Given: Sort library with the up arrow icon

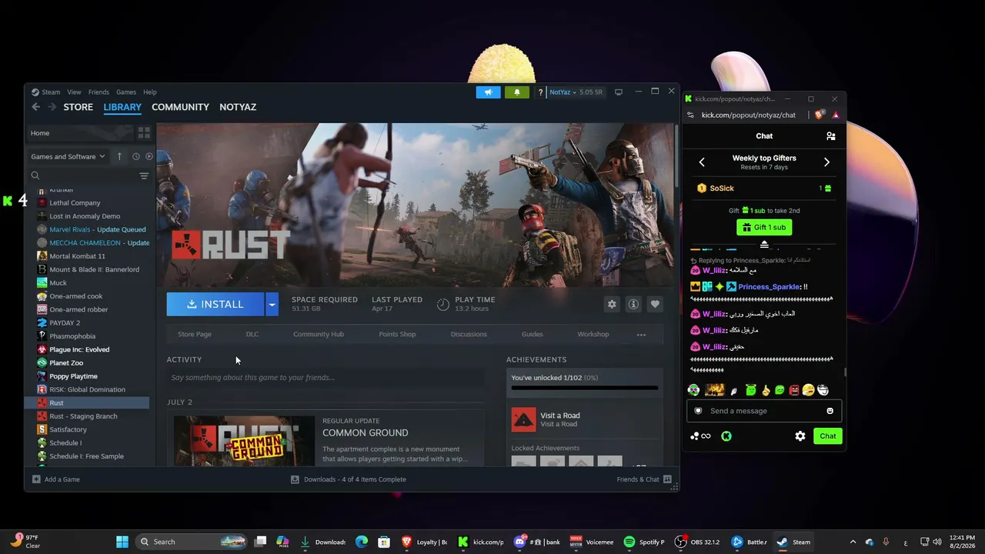Looking at the screenshot, I should coord(119,156).
